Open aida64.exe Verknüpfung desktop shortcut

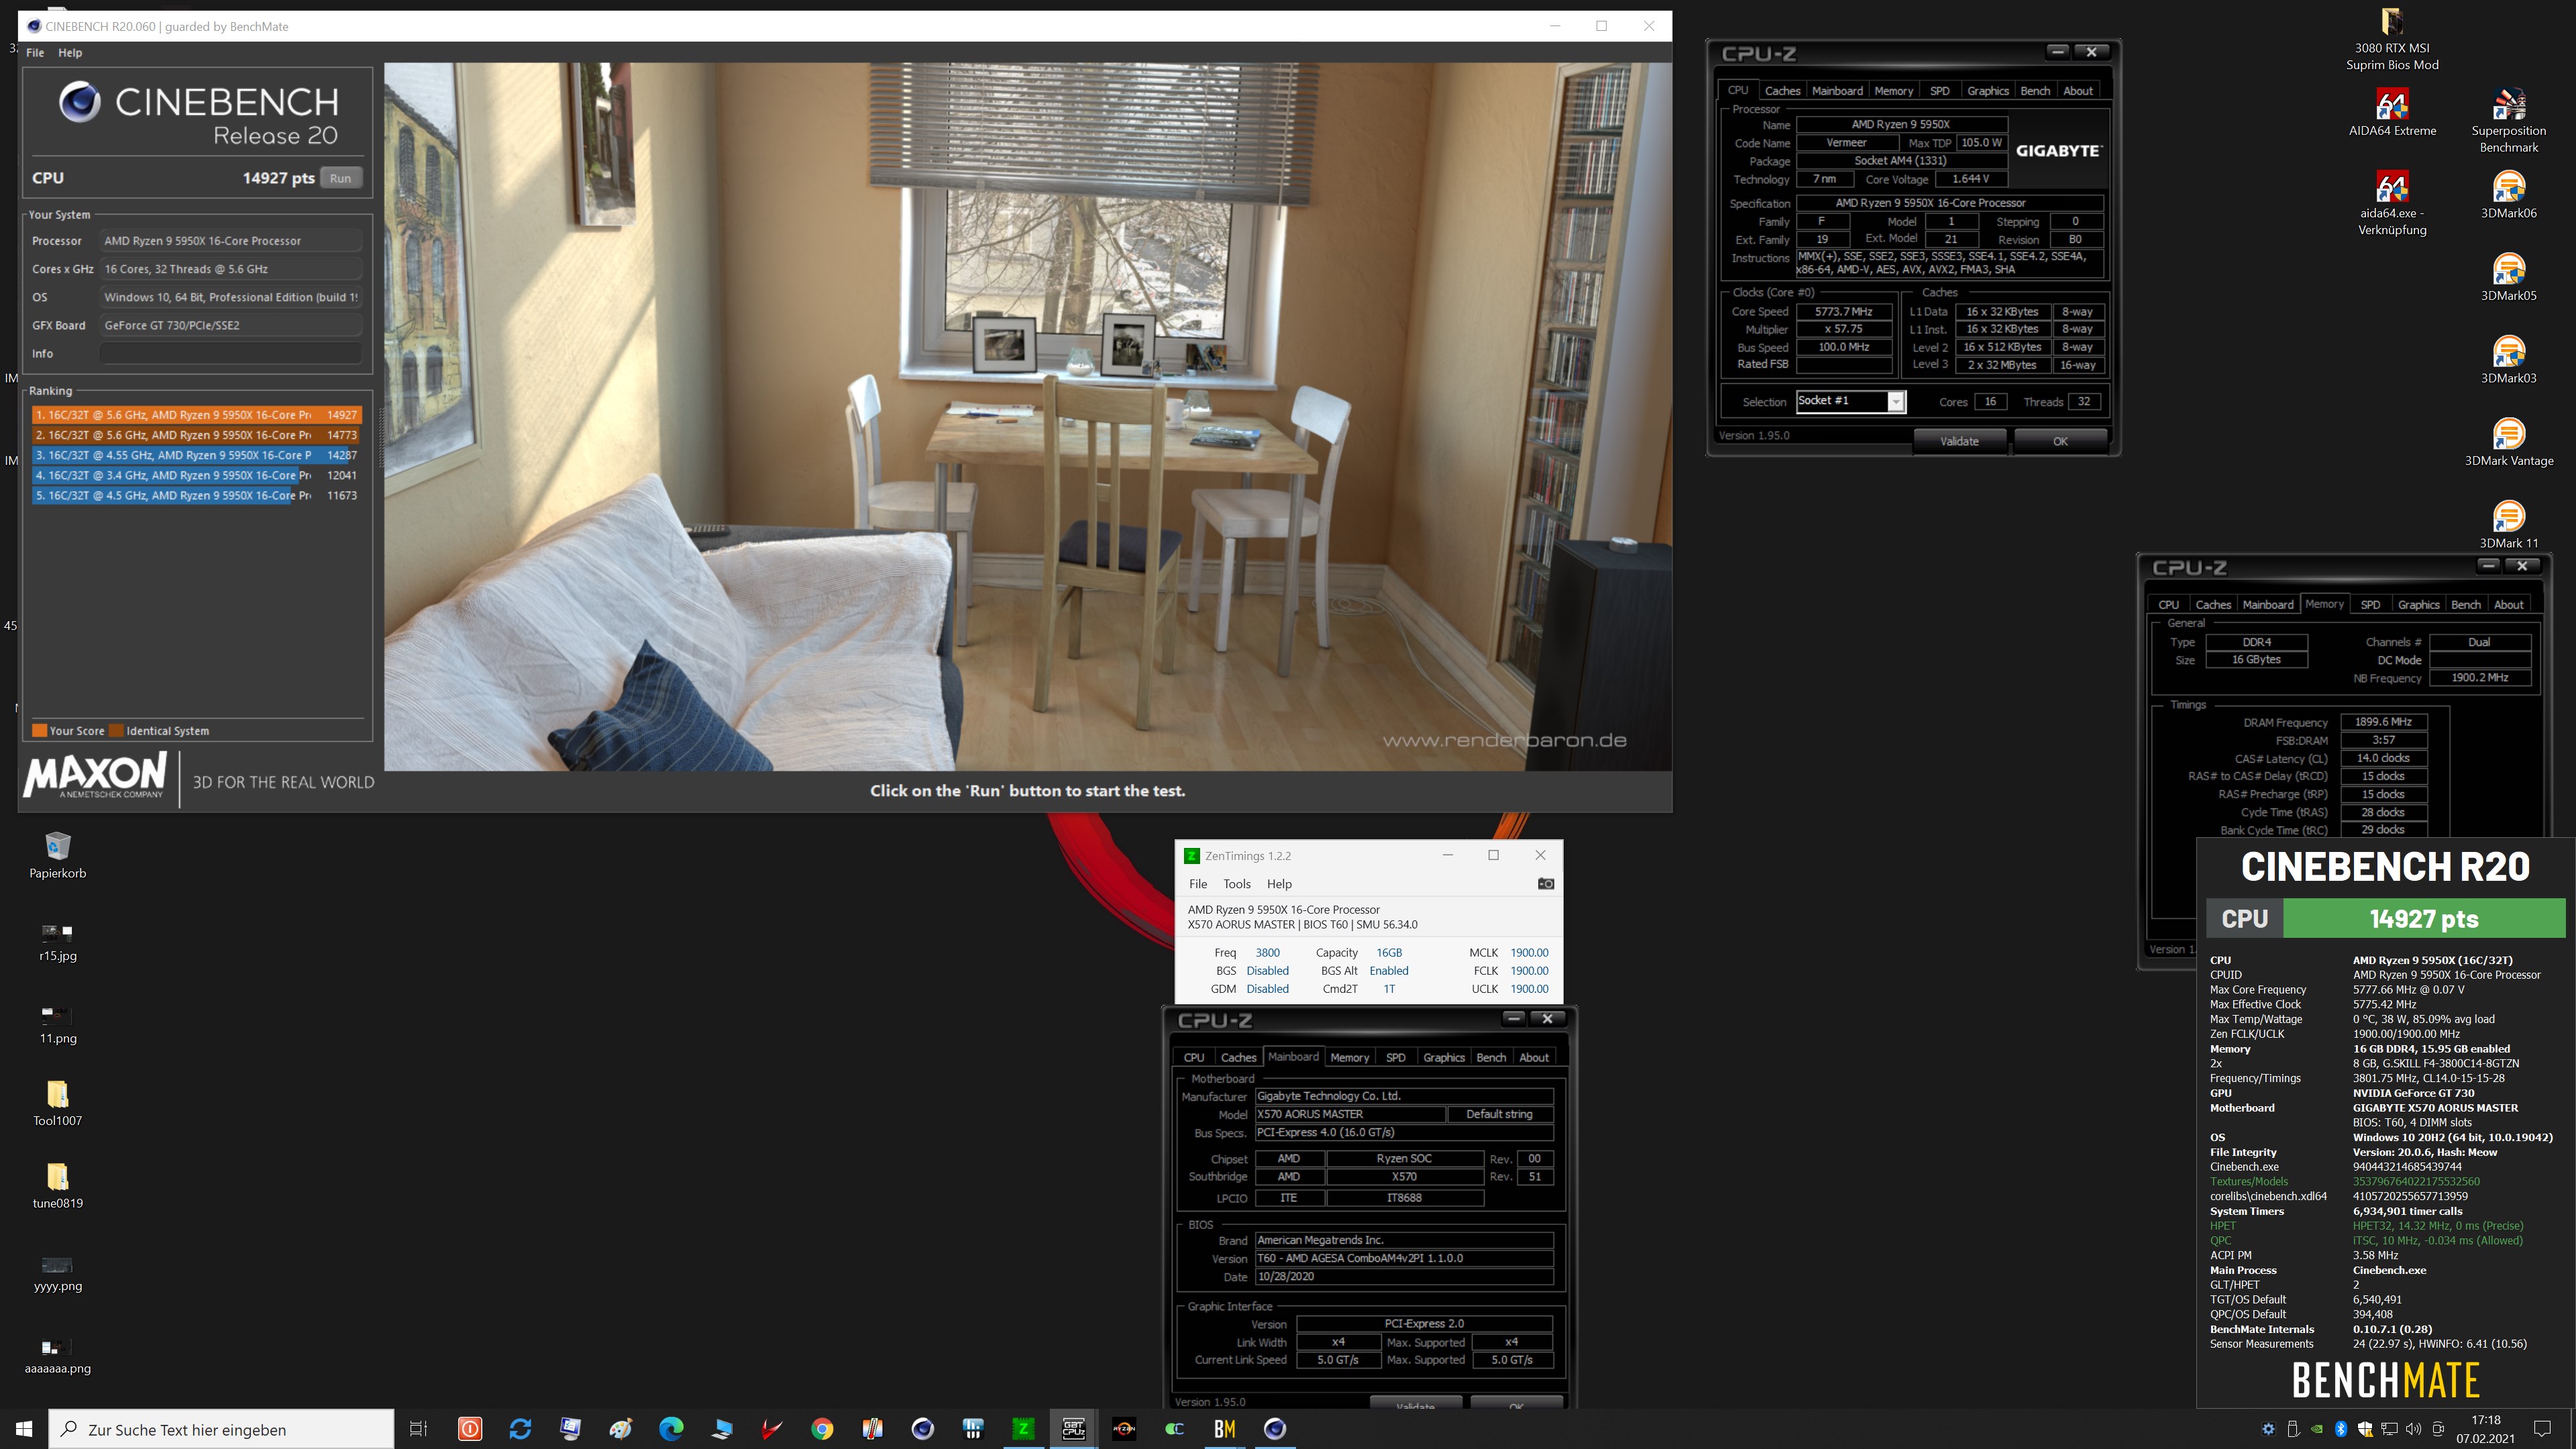point(2392,202)
